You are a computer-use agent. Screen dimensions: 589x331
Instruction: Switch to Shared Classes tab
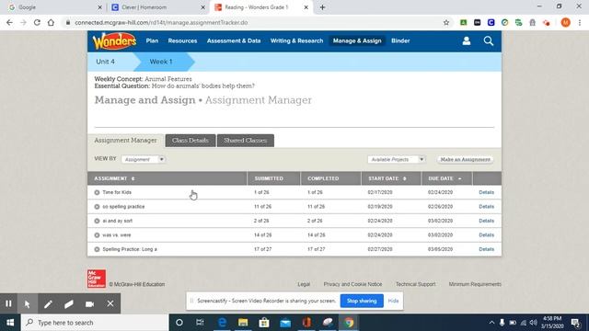(246, 141)
